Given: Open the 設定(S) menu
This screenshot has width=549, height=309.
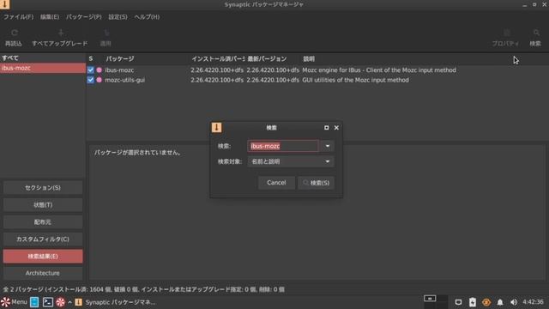Looking at the screenshot, I should pyautogui.click(x=118, y=17).
